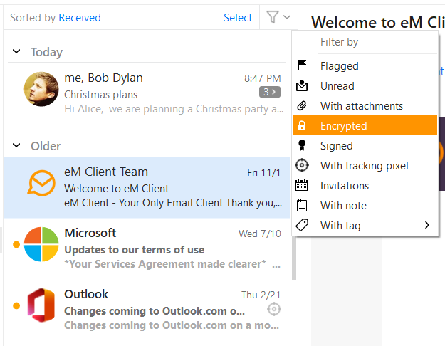Filter messages by Signed

point(365,146)
